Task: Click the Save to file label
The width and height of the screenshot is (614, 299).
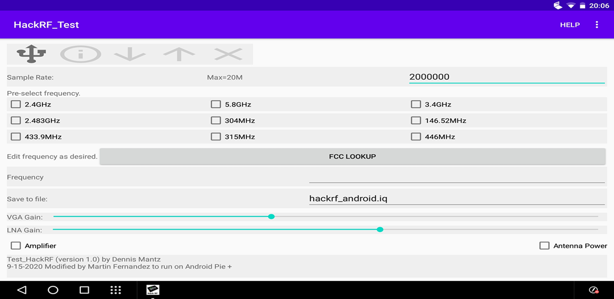Action: click(27, 199)
